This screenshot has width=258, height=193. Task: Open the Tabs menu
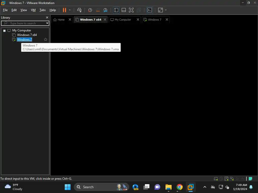point(42,10)
